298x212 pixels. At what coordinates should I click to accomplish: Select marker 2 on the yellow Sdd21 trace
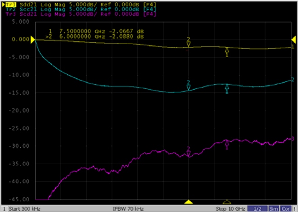(189, 43)
